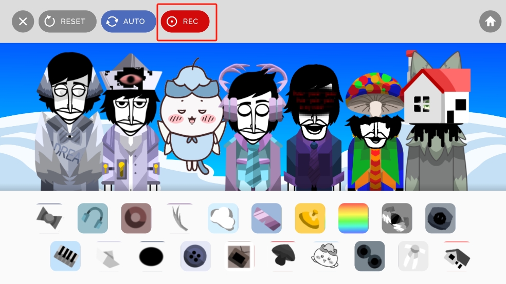Close the mix with the X button
506x284 pixels.
pos(23,22)
